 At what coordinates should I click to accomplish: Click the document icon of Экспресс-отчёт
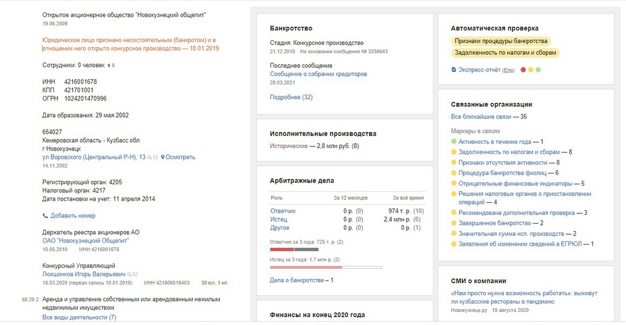point(453,69)
